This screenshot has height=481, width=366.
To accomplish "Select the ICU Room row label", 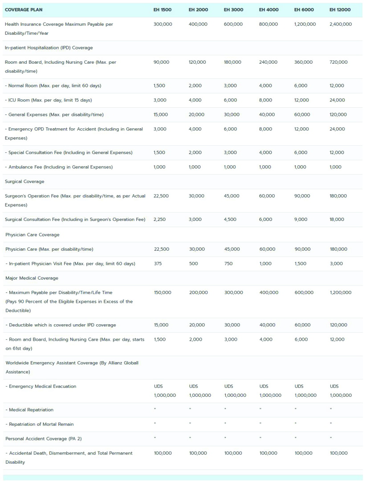I will coord(50,100).
